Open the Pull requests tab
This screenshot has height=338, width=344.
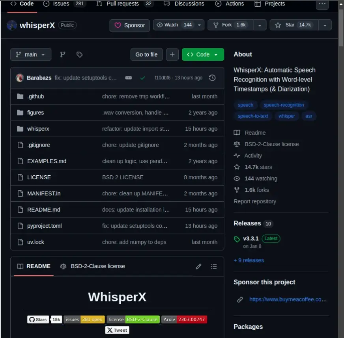point(125,4)
